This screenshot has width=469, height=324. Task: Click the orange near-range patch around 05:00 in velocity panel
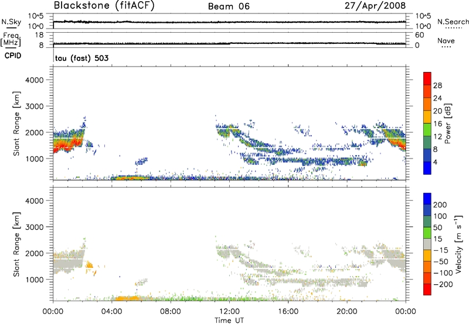(127, 298)
